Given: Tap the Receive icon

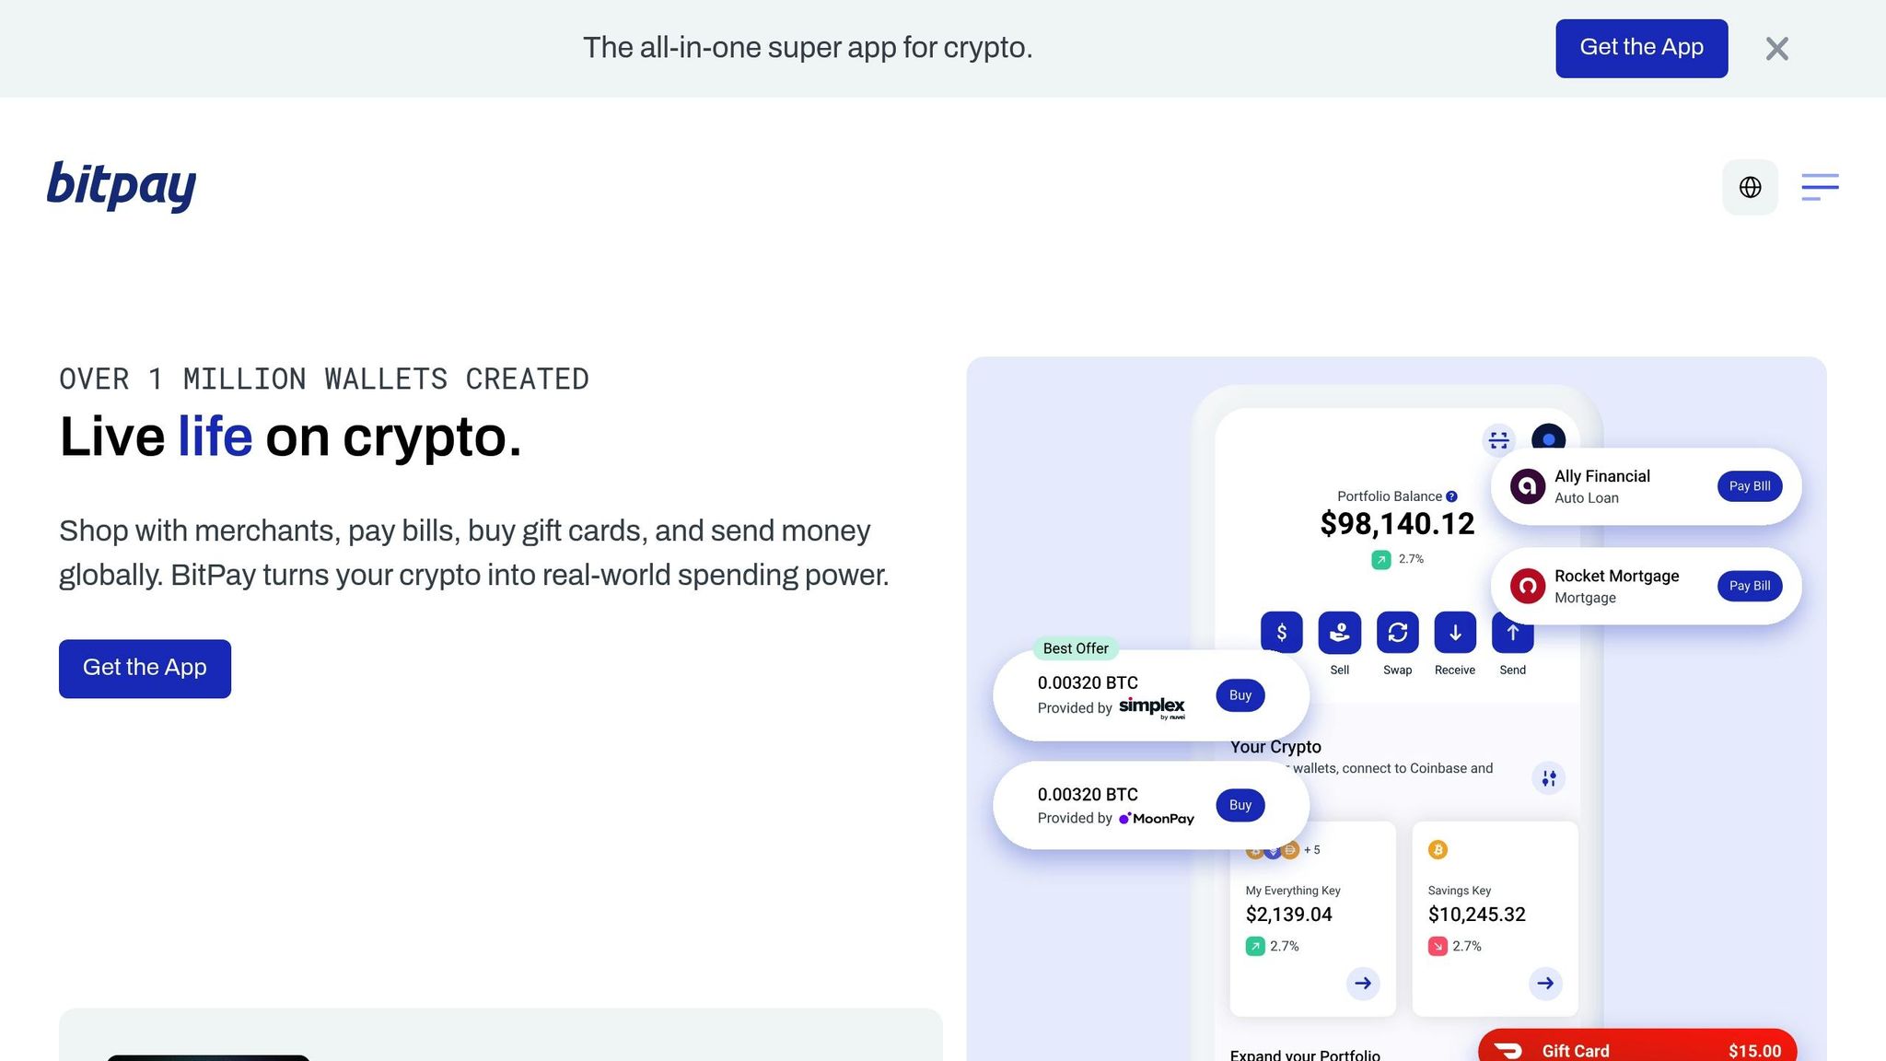Looking at the screenshot, I should [1455, 633].
